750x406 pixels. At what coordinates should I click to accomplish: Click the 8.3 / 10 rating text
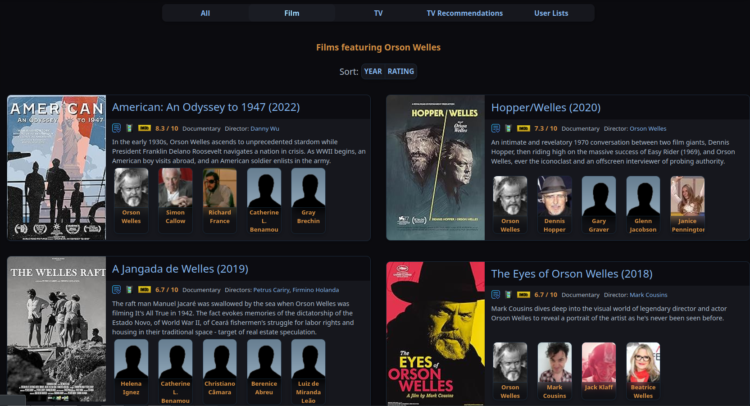tap(167, 128)
